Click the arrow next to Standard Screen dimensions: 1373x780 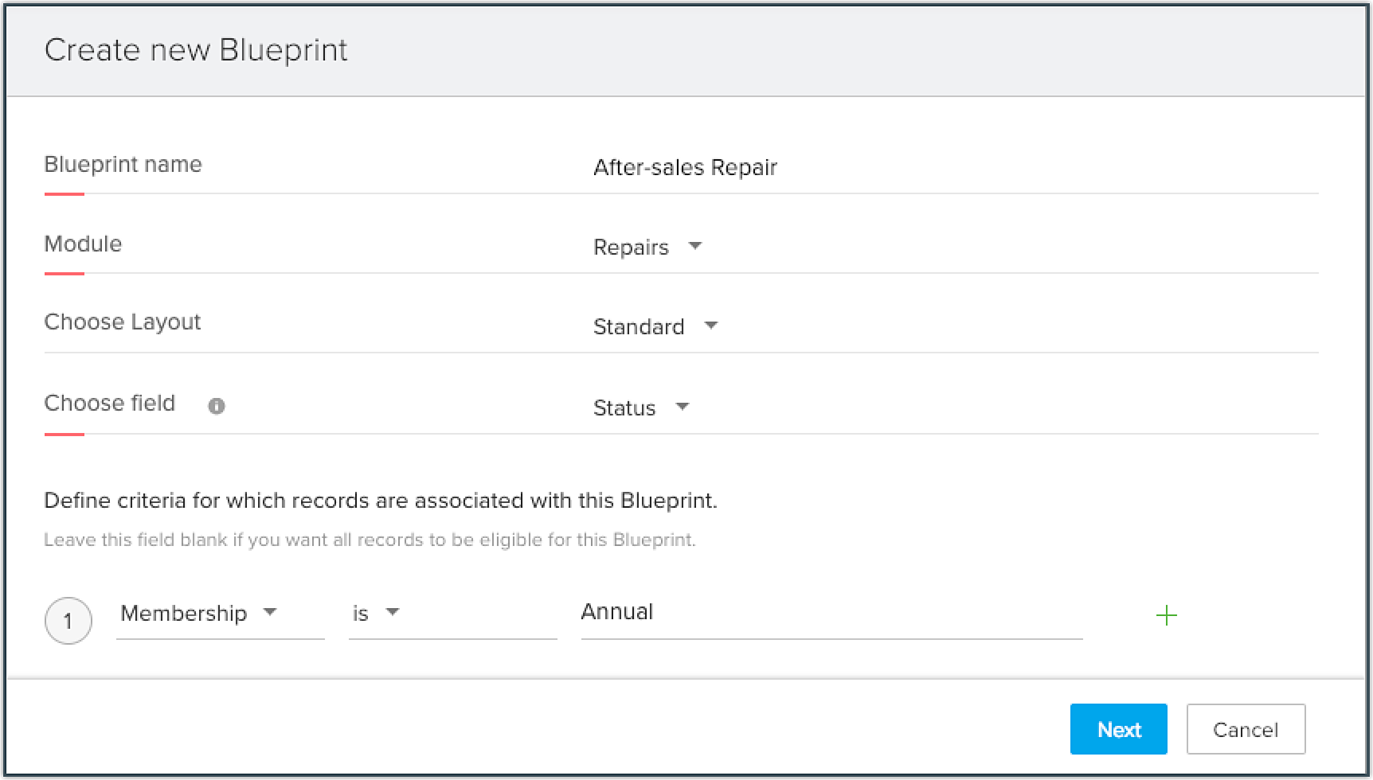pyautogui.click(x=711, y=326)
